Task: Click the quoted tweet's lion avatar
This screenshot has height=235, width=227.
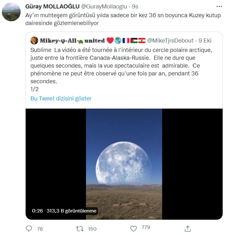Action: click(34, 40)
